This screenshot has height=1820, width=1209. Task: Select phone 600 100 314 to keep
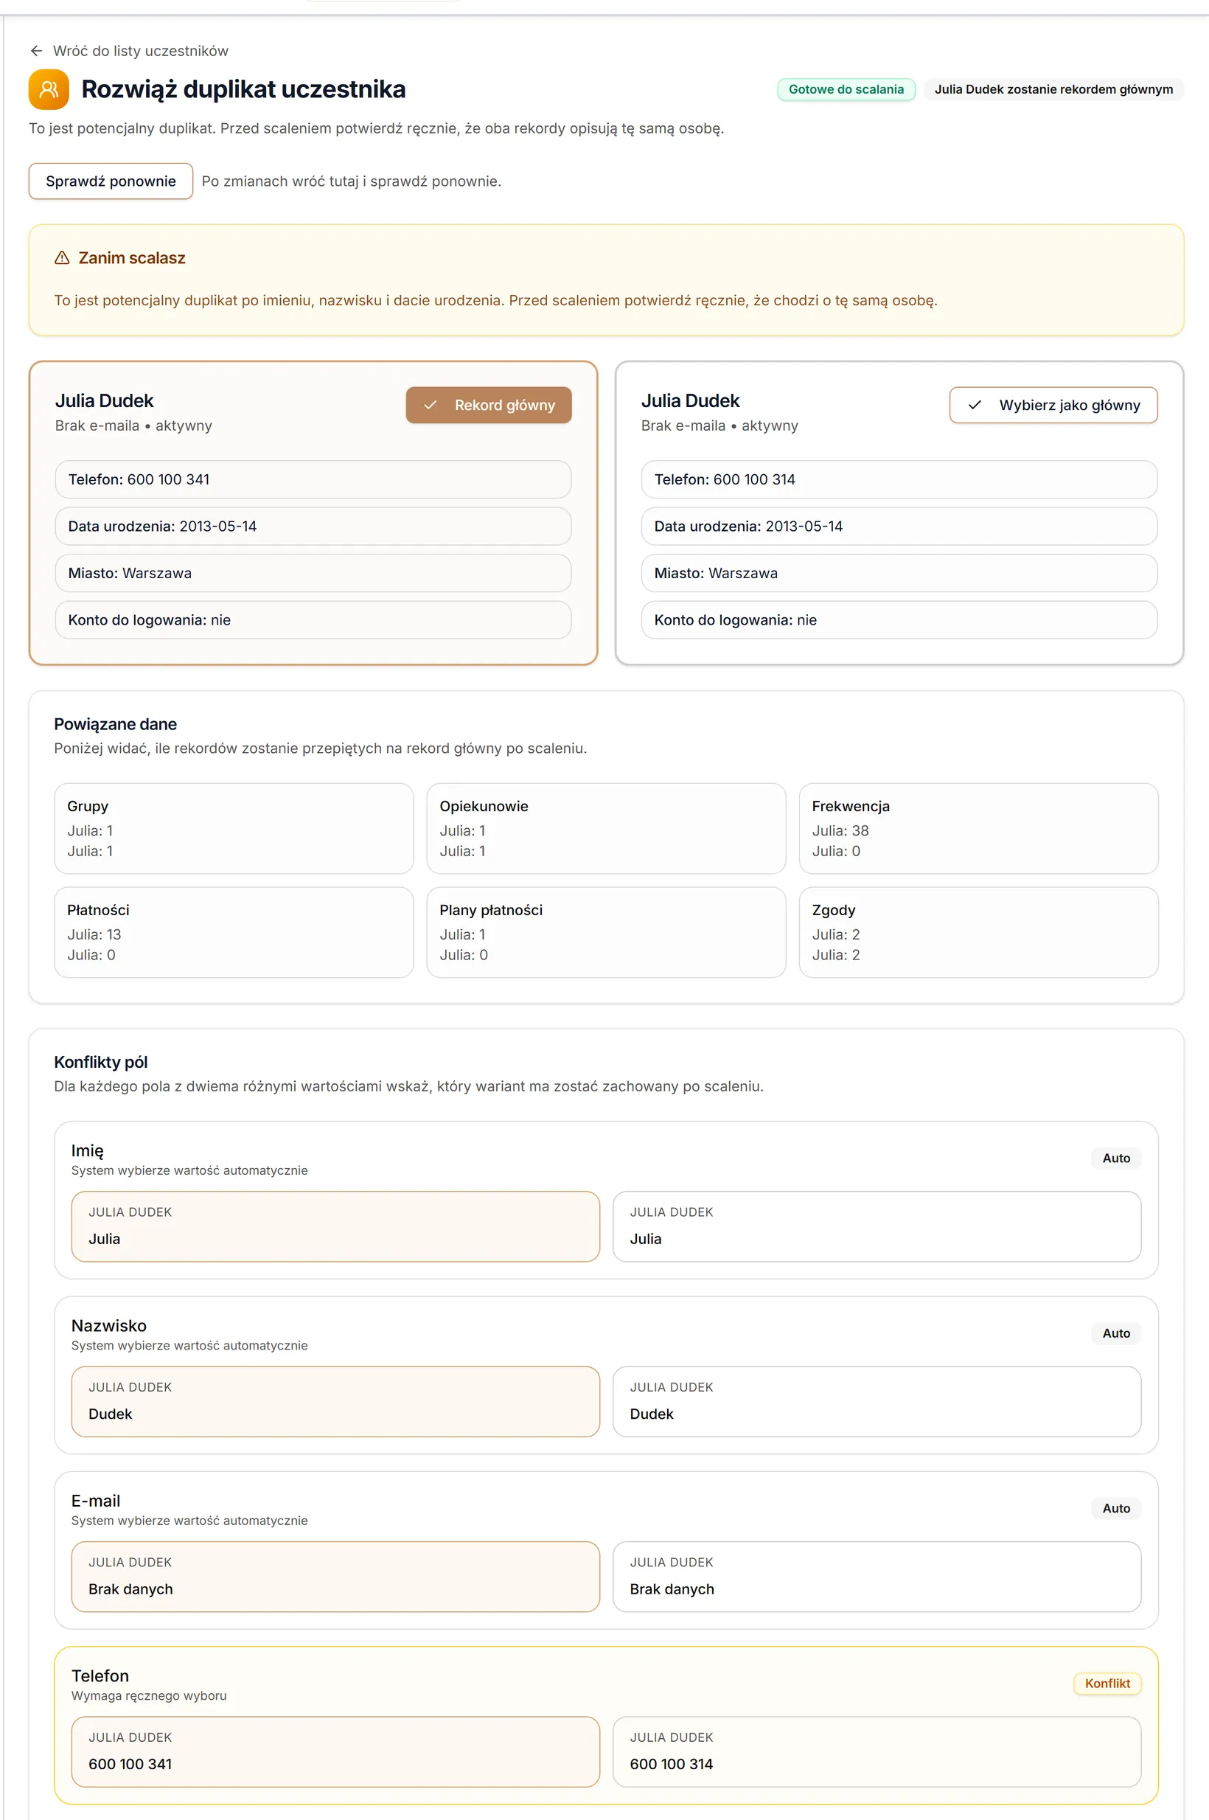877,1751
